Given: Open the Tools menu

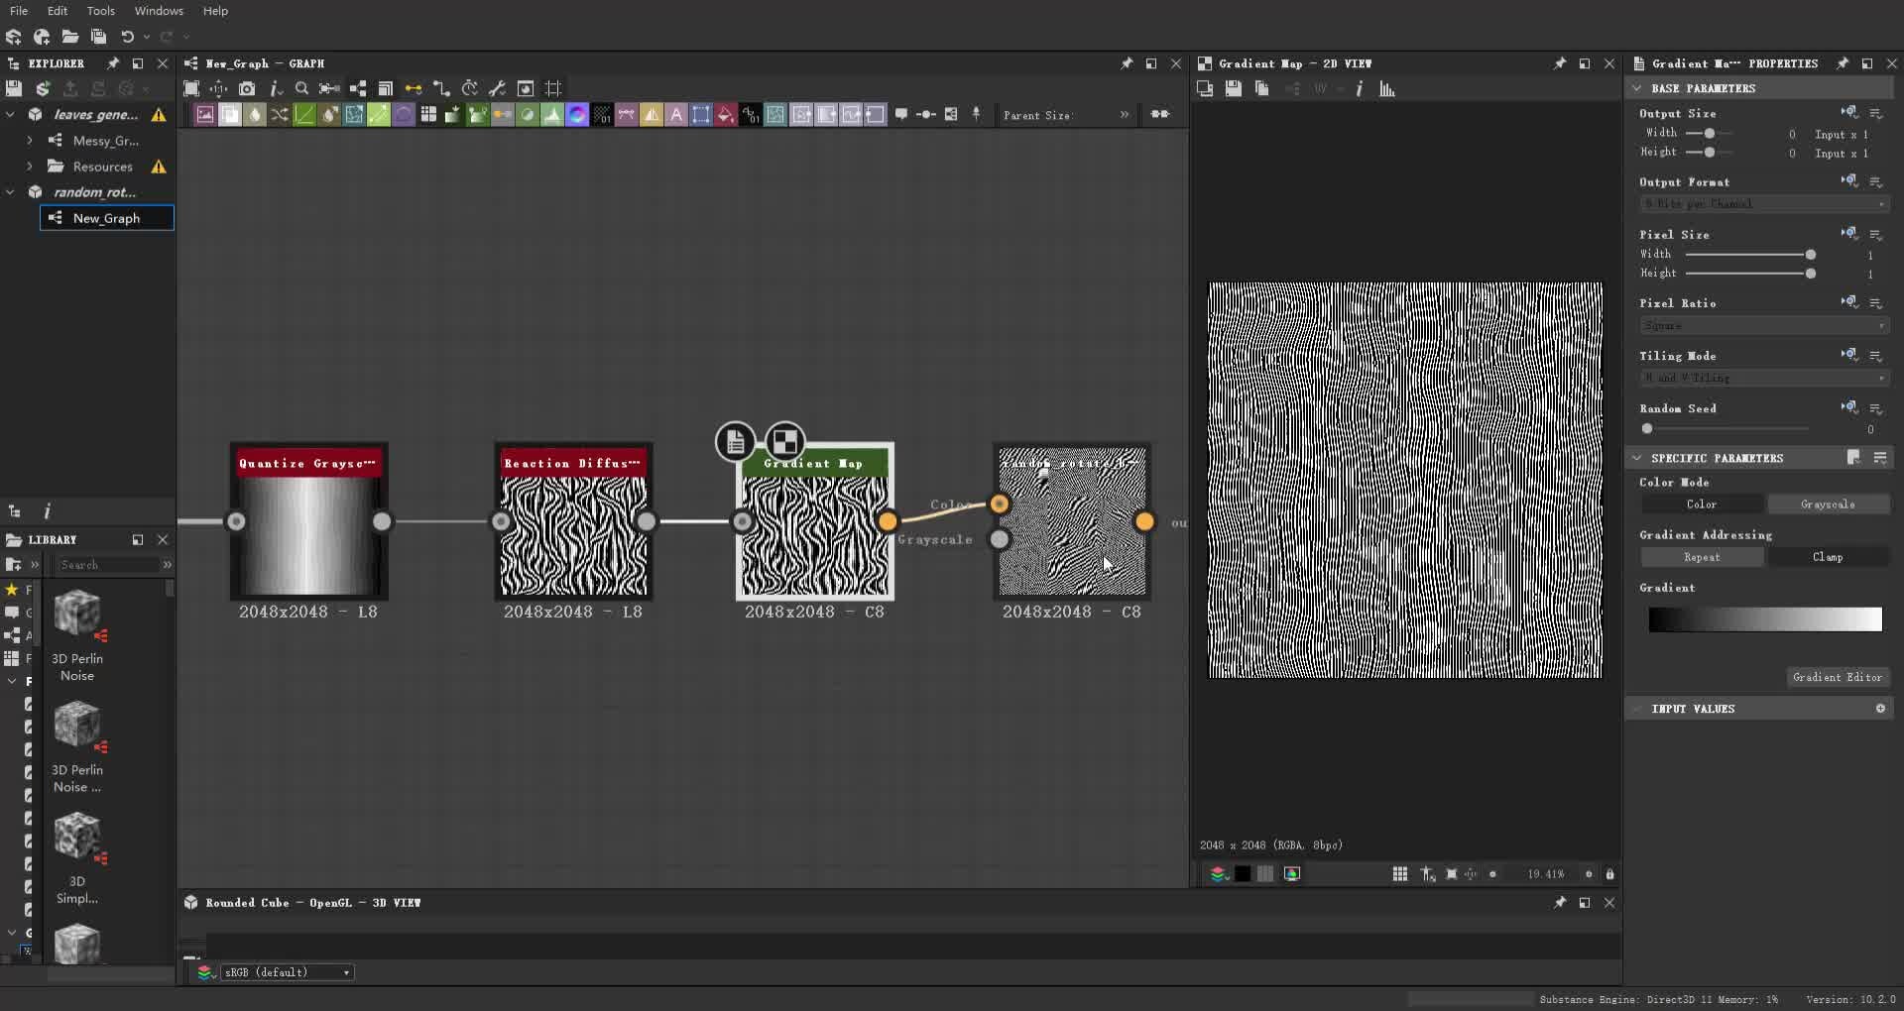Looking at the screenshot, I should click(x=100, y=11).
